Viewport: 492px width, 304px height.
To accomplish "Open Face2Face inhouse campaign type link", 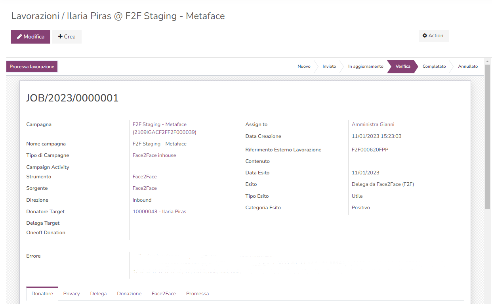I will (154, 155).
